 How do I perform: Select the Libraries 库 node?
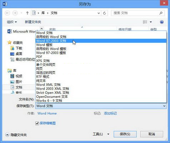12,70
